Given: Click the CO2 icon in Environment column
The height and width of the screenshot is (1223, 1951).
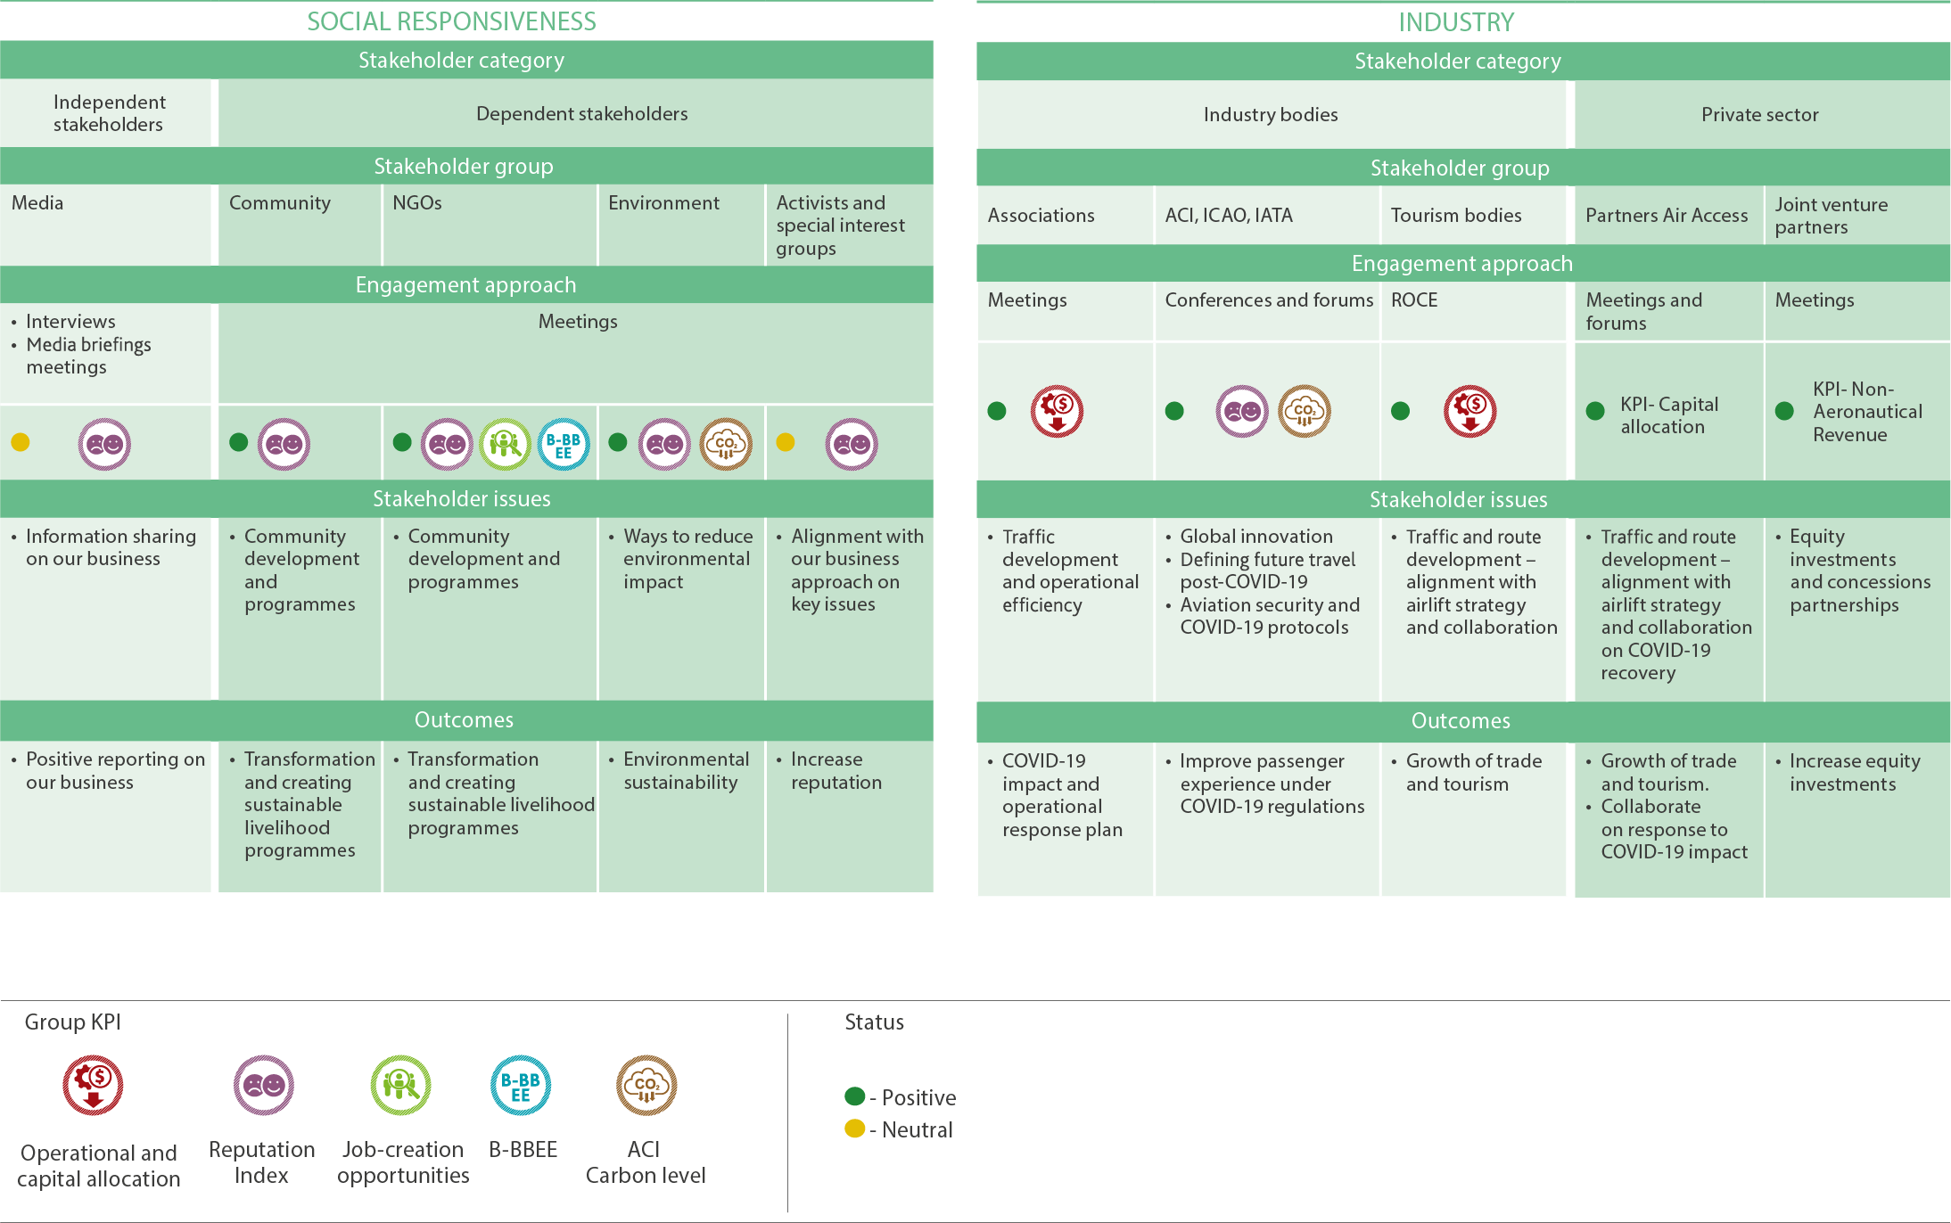Looking at the screenshot, I should click(x=726, y=444).
